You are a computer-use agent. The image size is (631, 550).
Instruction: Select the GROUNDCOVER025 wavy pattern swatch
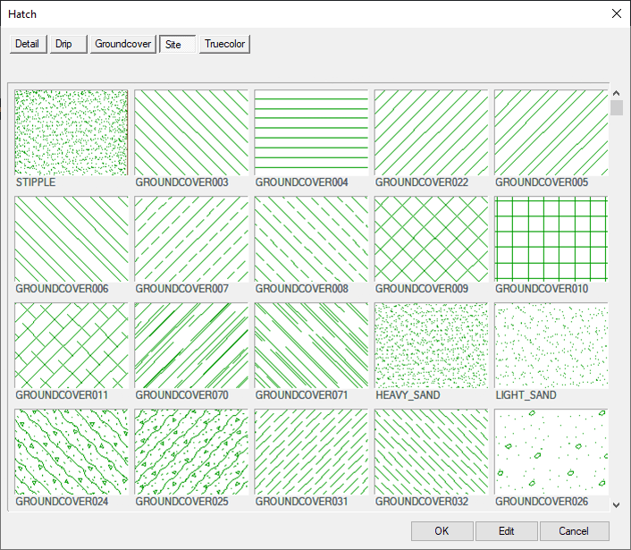(191, 452)
